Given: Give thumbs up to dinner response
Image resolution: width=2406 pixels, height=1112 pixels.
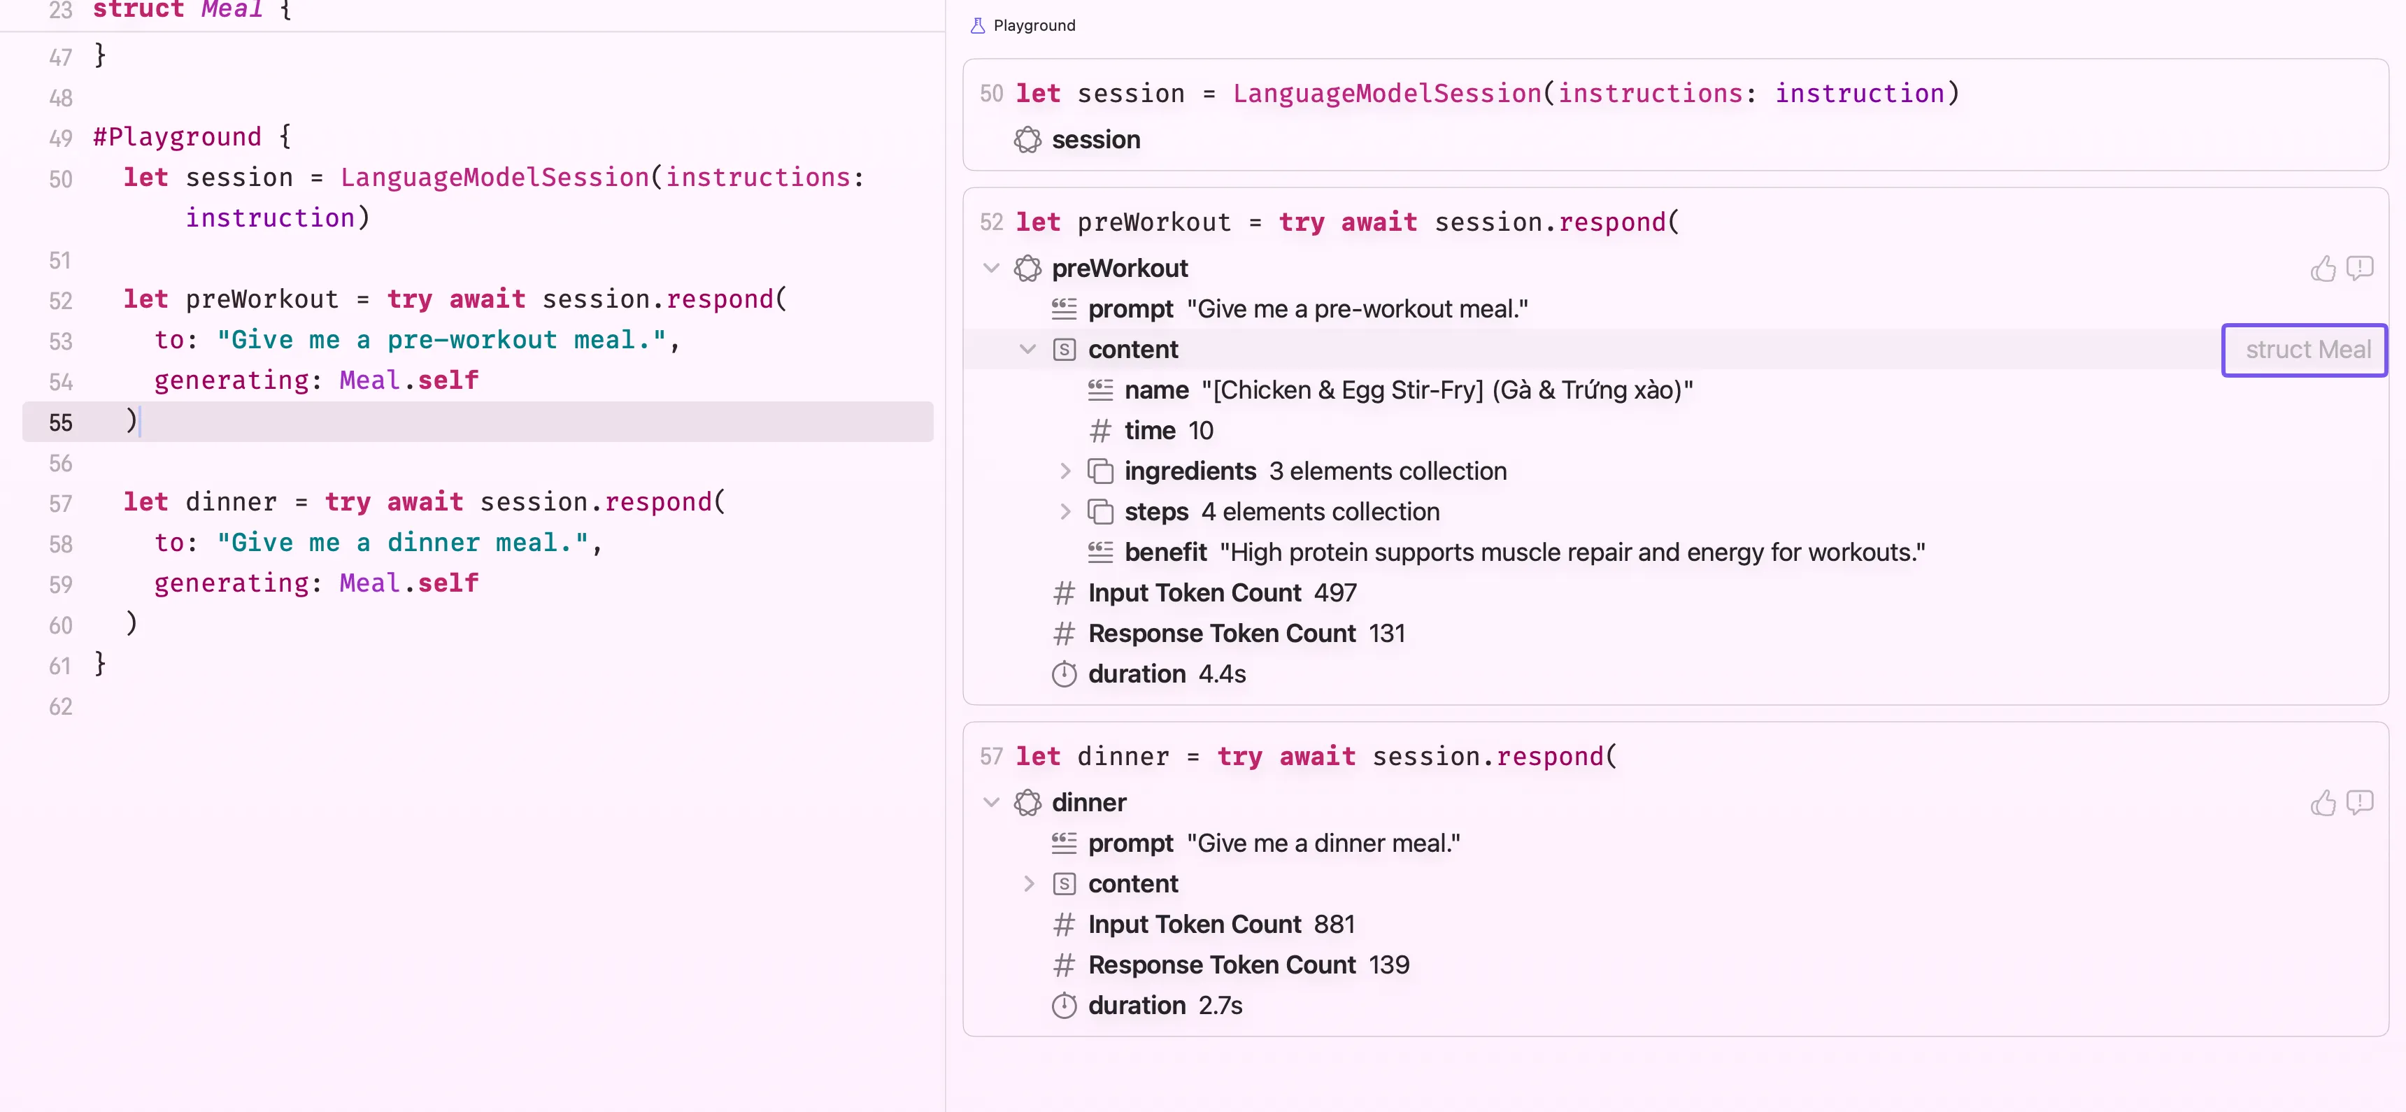Looking at the screenshot, I should click(x=2323, y=803).
